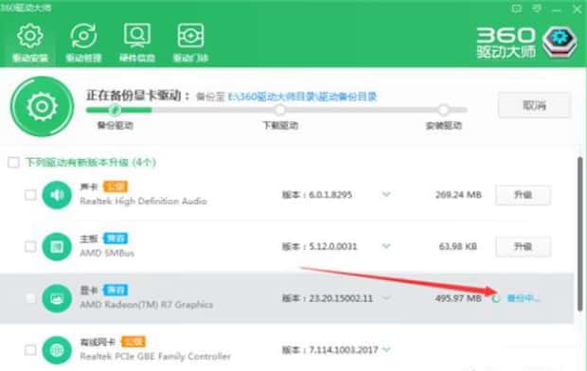Check the 显卡 AMD Radeon row checkbox

tap(30, 298)
